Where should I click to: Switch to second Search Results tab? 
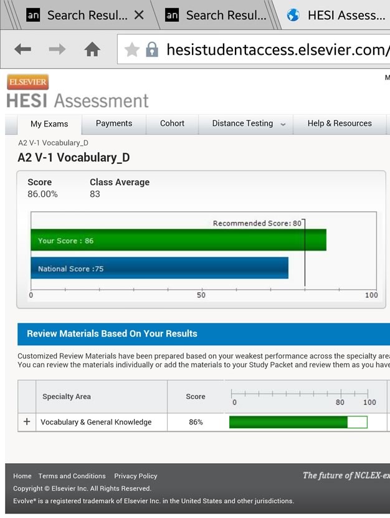215,15
